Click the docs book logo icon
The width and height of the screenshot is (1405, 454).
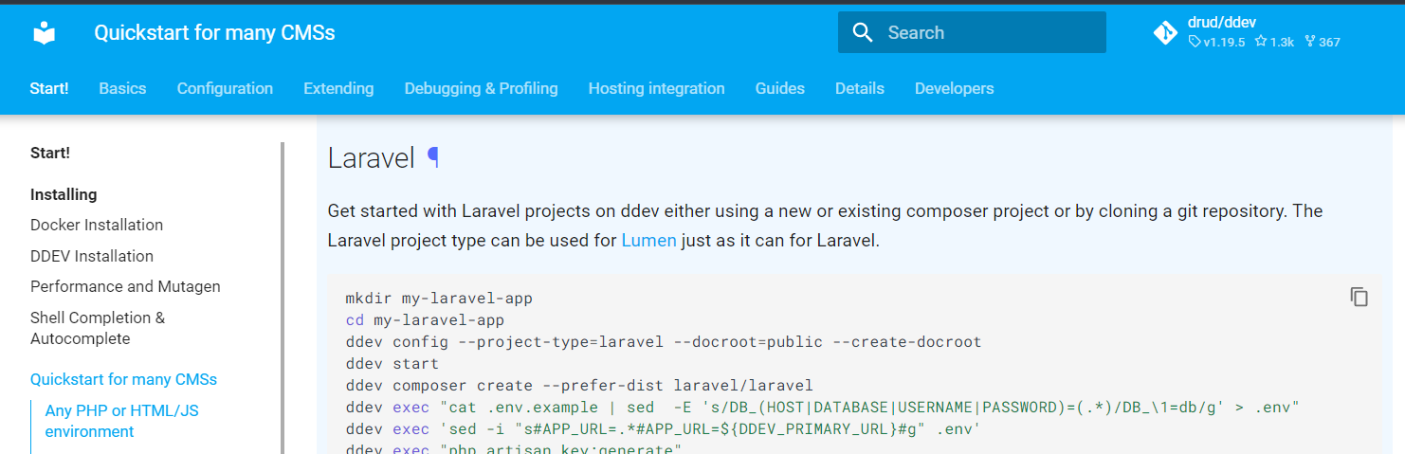point(44,33)
